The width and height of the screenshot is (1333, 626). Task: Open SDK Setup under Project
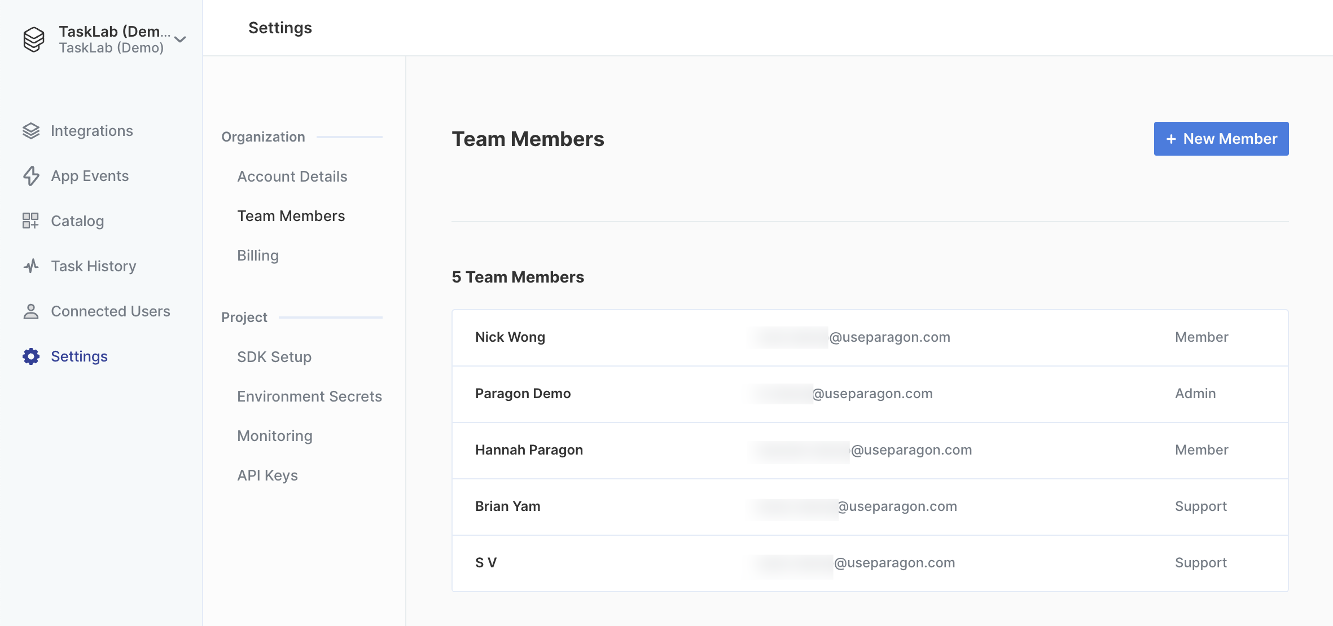click(x=274, y=357)
